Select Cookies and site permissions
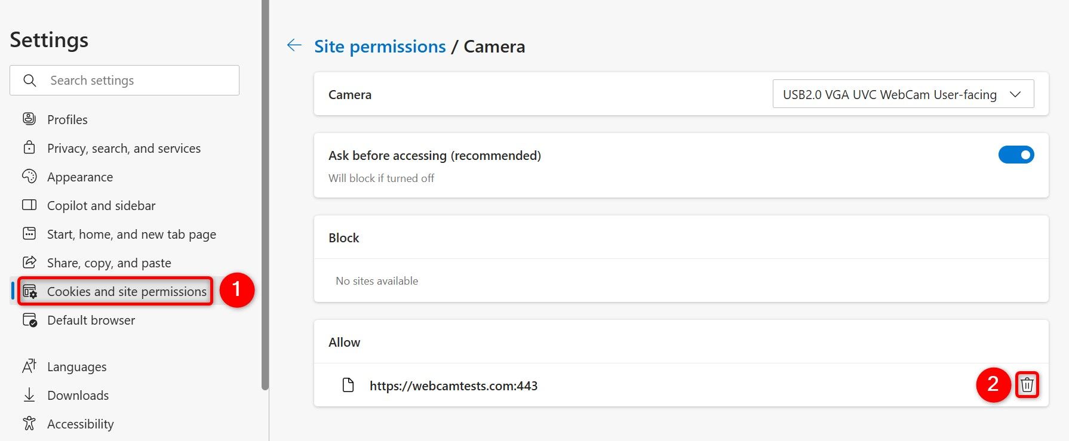Image resolution: width=1069 pixels, height=441 pixels. [127, 292]
